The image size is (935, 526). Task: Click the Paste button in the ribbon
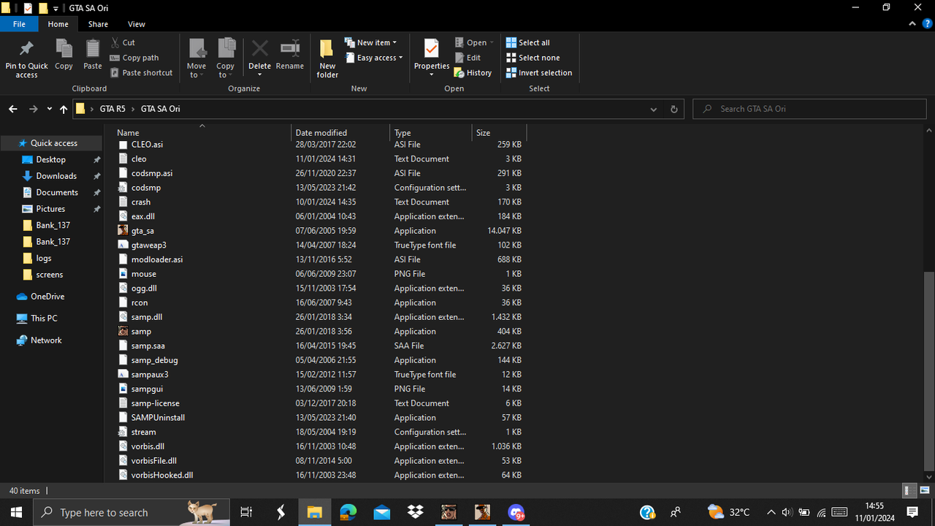pos(92,55)
